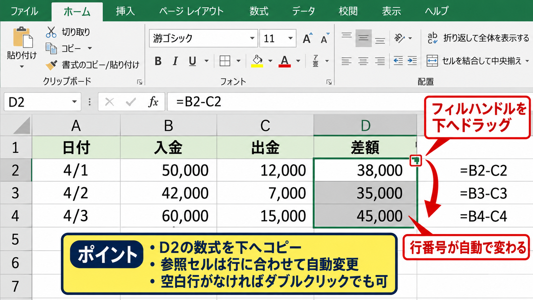The height and width of the screenshot is (300, 533).
Task: Click the fx insert function icon
Action: 153,102
